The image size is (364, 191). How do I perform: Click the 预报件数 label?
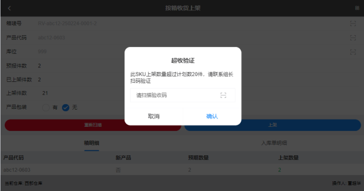point(17,66)
